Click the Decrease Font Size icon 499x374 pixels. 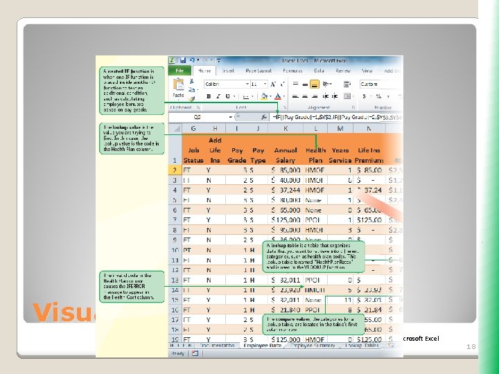pyautogui.click(x=282, y=84)
